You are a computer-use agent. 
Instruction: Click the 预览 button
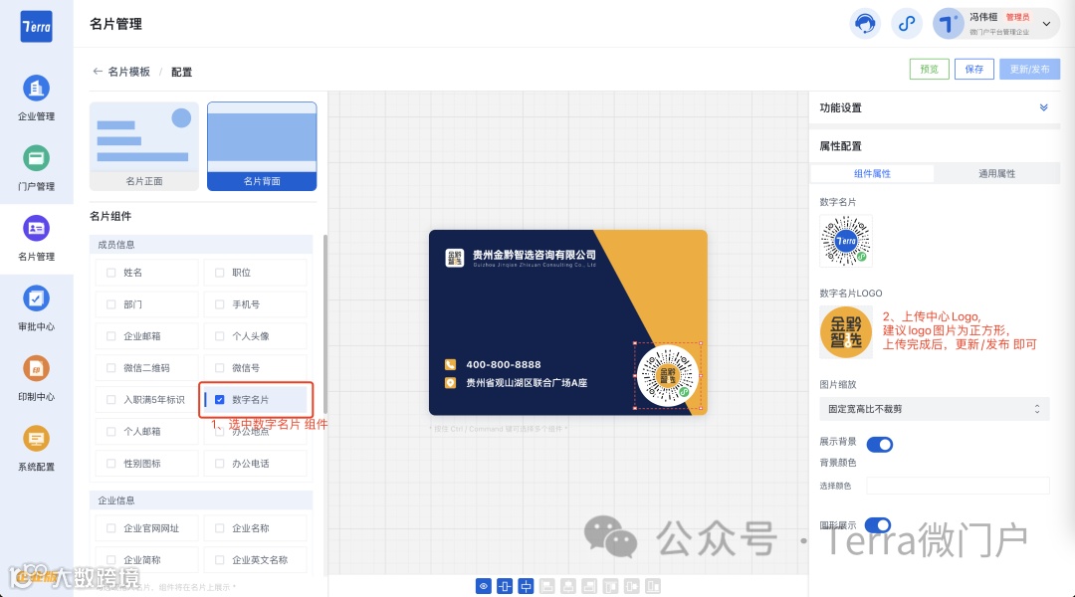click(x=930, y=70)
